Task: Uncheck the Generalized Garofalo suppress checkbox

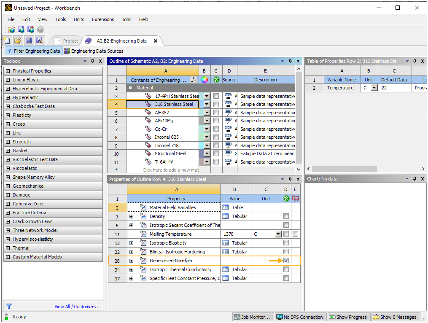Action: coord(286,261)
